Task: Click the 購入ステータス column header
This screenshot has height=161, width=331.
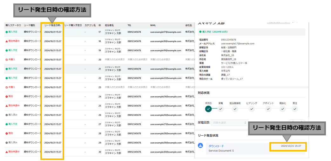Action: (x=13, y=25)
